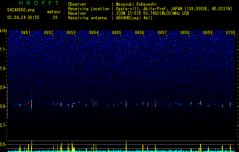239x152 pixels.
Task: Click the 0652 time marker
Action: click(49, 33)
